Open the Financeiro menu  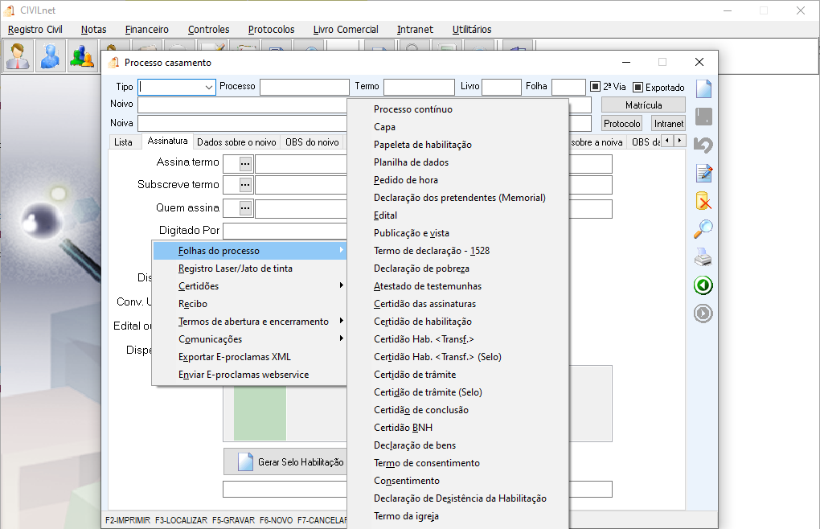coord(147,30)
